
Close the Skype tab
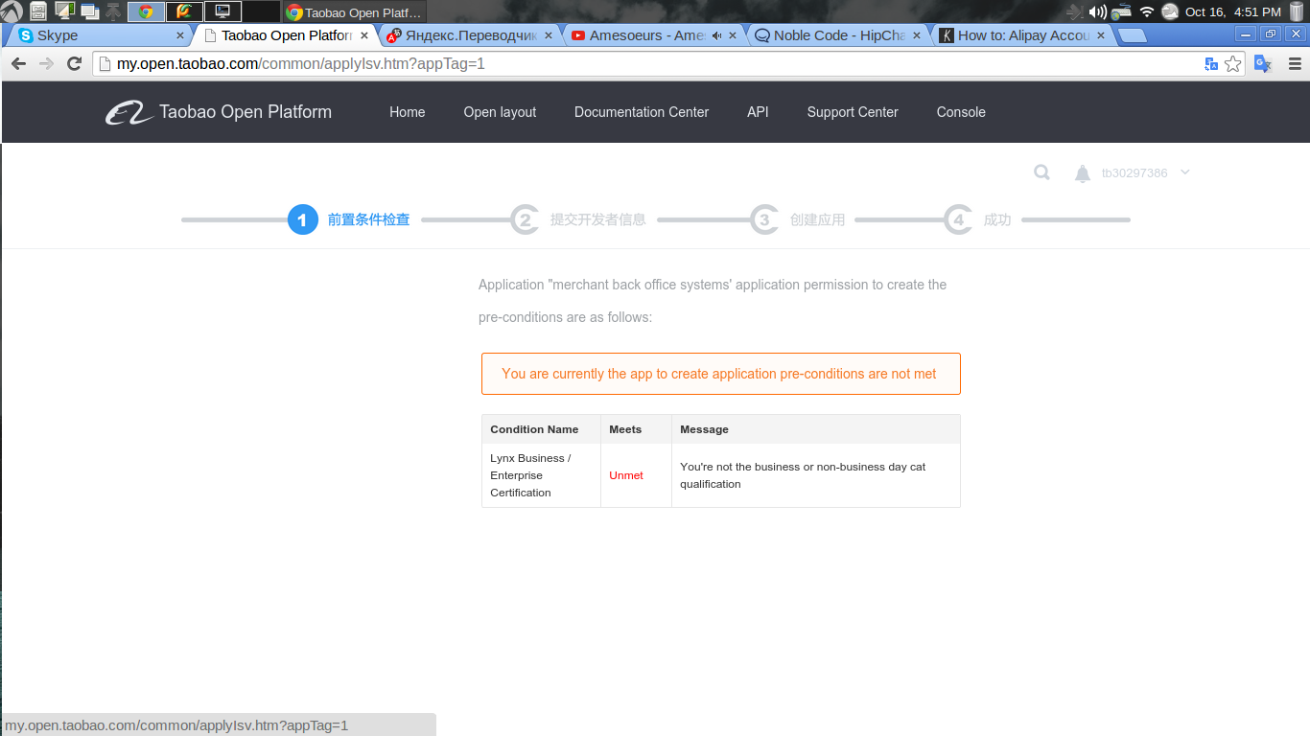coord(180,35)
